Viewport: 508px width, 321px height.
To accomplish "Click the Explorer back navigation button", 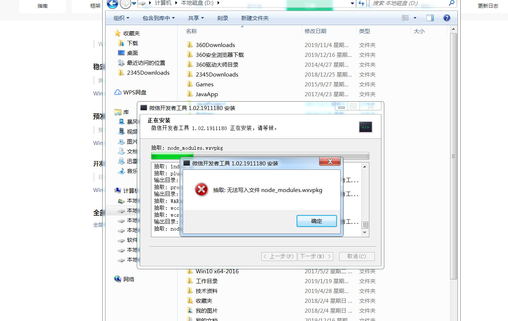I will point(112,3).
